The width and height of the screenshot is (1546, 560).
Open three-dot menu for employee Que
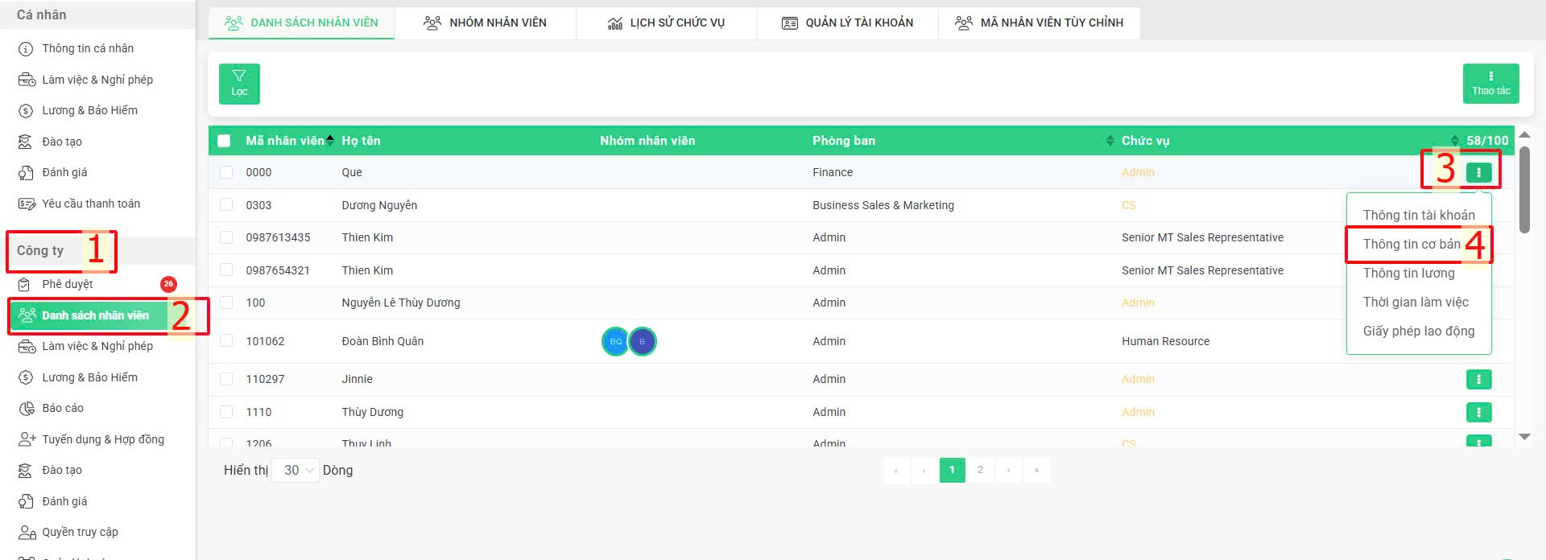(1478, 172)
